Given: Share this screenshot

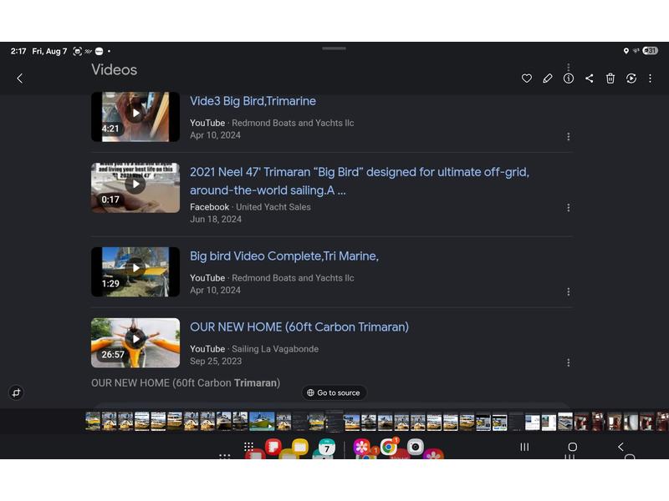Looking at the screenshot, I should 590,78.
